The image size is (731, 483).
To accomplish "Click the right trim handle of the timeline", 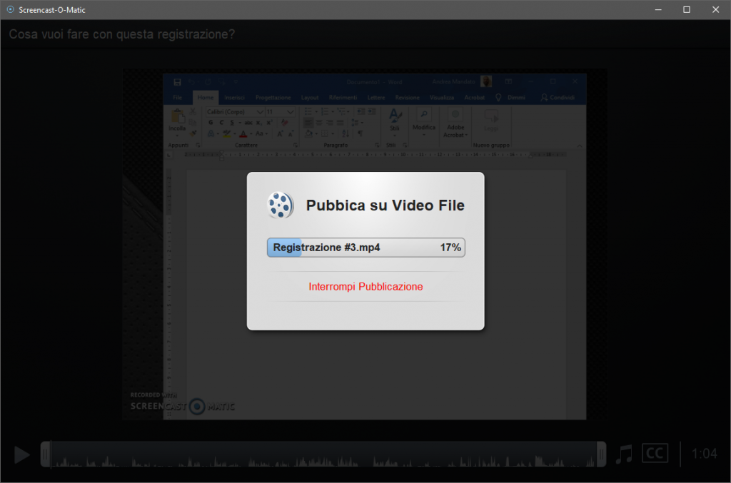I will tap(601, 454).
